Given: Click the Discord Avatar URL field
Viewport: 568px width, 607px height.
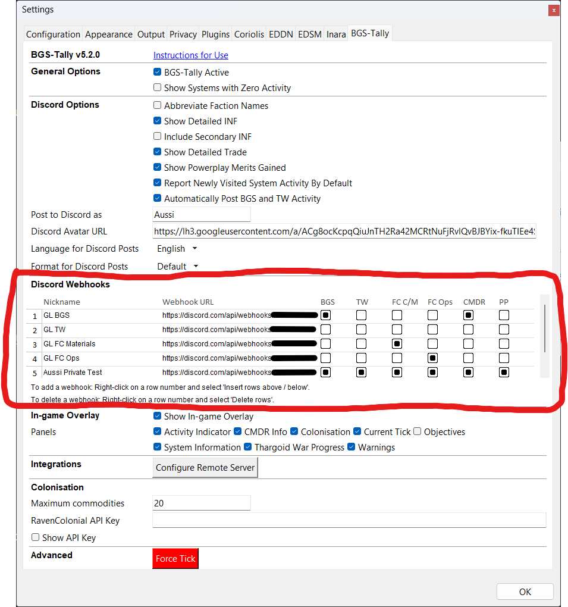Looking at the screenshot, I should pos(344,231).
